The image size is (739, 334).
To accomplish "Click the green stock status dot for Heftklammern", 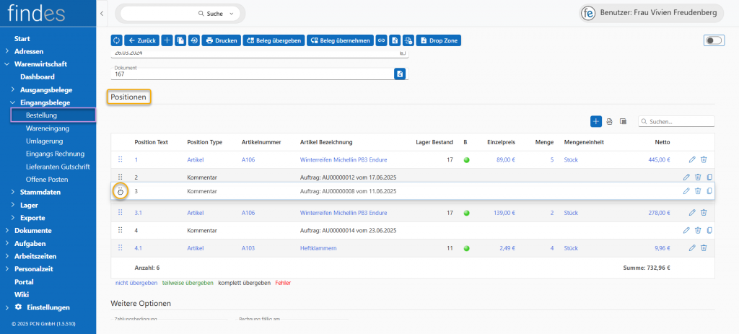I will coord(466,248).
